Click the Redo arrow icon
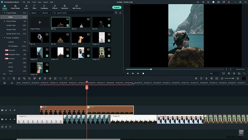 click(x=9, y=78)
